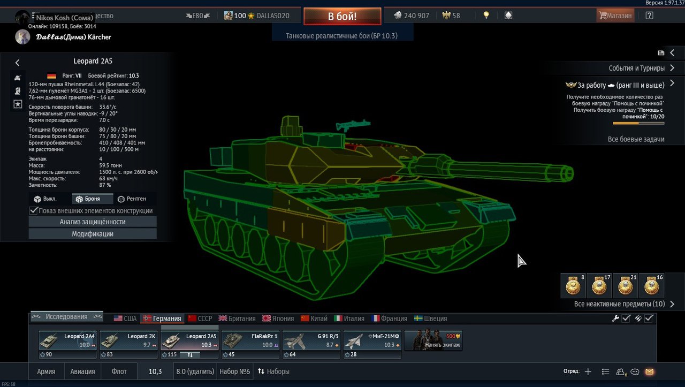Open 'Все боевые задачи' link
This screenshot has height=387, width=685.
click(636, 139)
